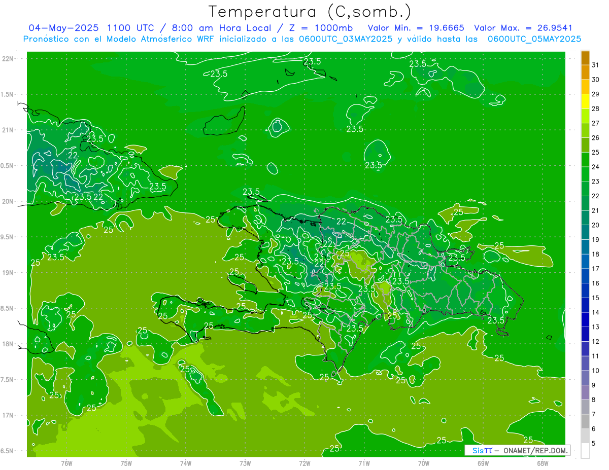Viewport: 609px width, 470px height.
Task: Click the '1.5N' latitude axis label
Action: pos(8,94)
